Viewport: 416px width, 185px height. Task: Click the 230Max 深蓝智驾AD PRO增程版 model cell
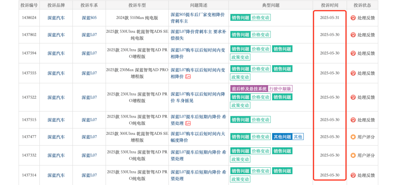[x=137, y=73]
